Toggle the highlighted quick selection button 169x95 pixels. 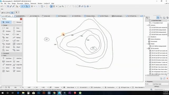(12, 13)
